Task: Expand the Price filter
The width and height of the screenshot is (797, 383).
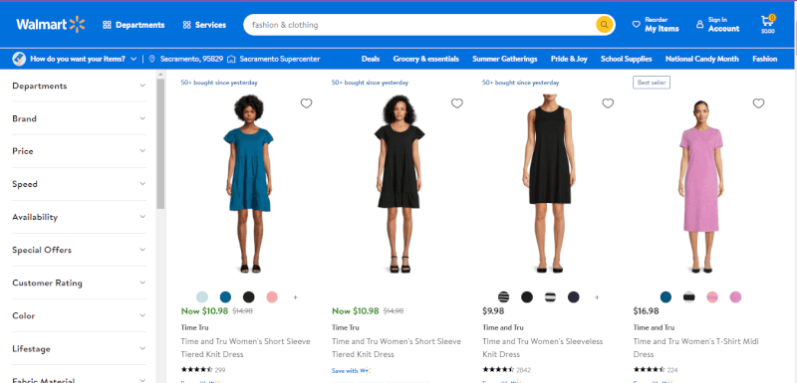Action: coord(79,151)
